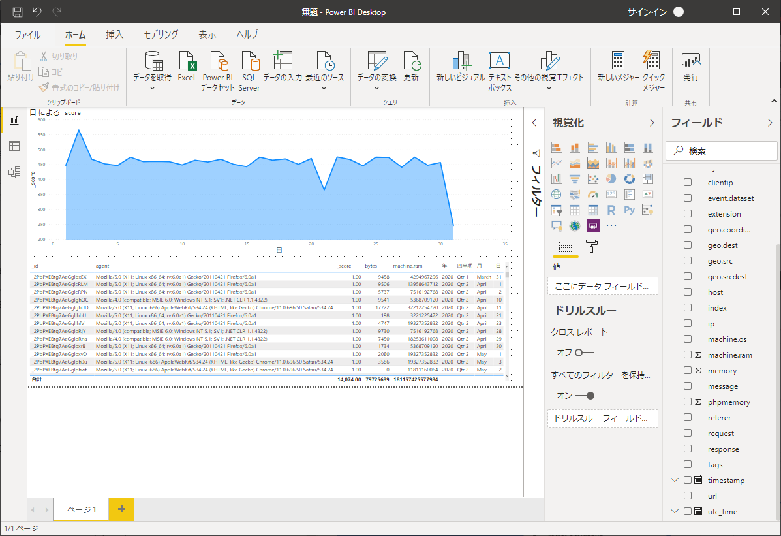Select the matrix visual
Screen dimensions: 781x536
click(x=592, y=210)
